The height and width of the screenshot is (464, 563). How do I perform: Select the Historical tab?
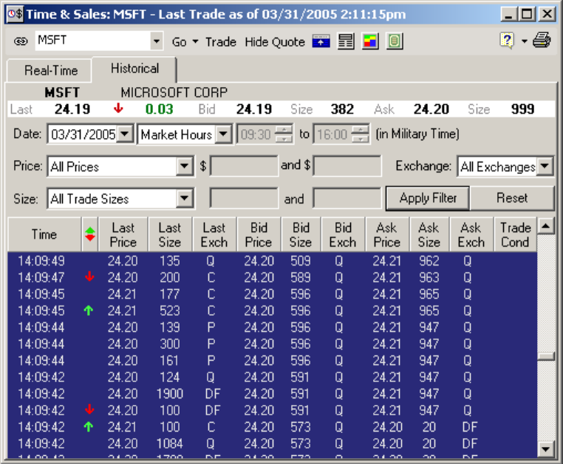[x=134, y=69]
